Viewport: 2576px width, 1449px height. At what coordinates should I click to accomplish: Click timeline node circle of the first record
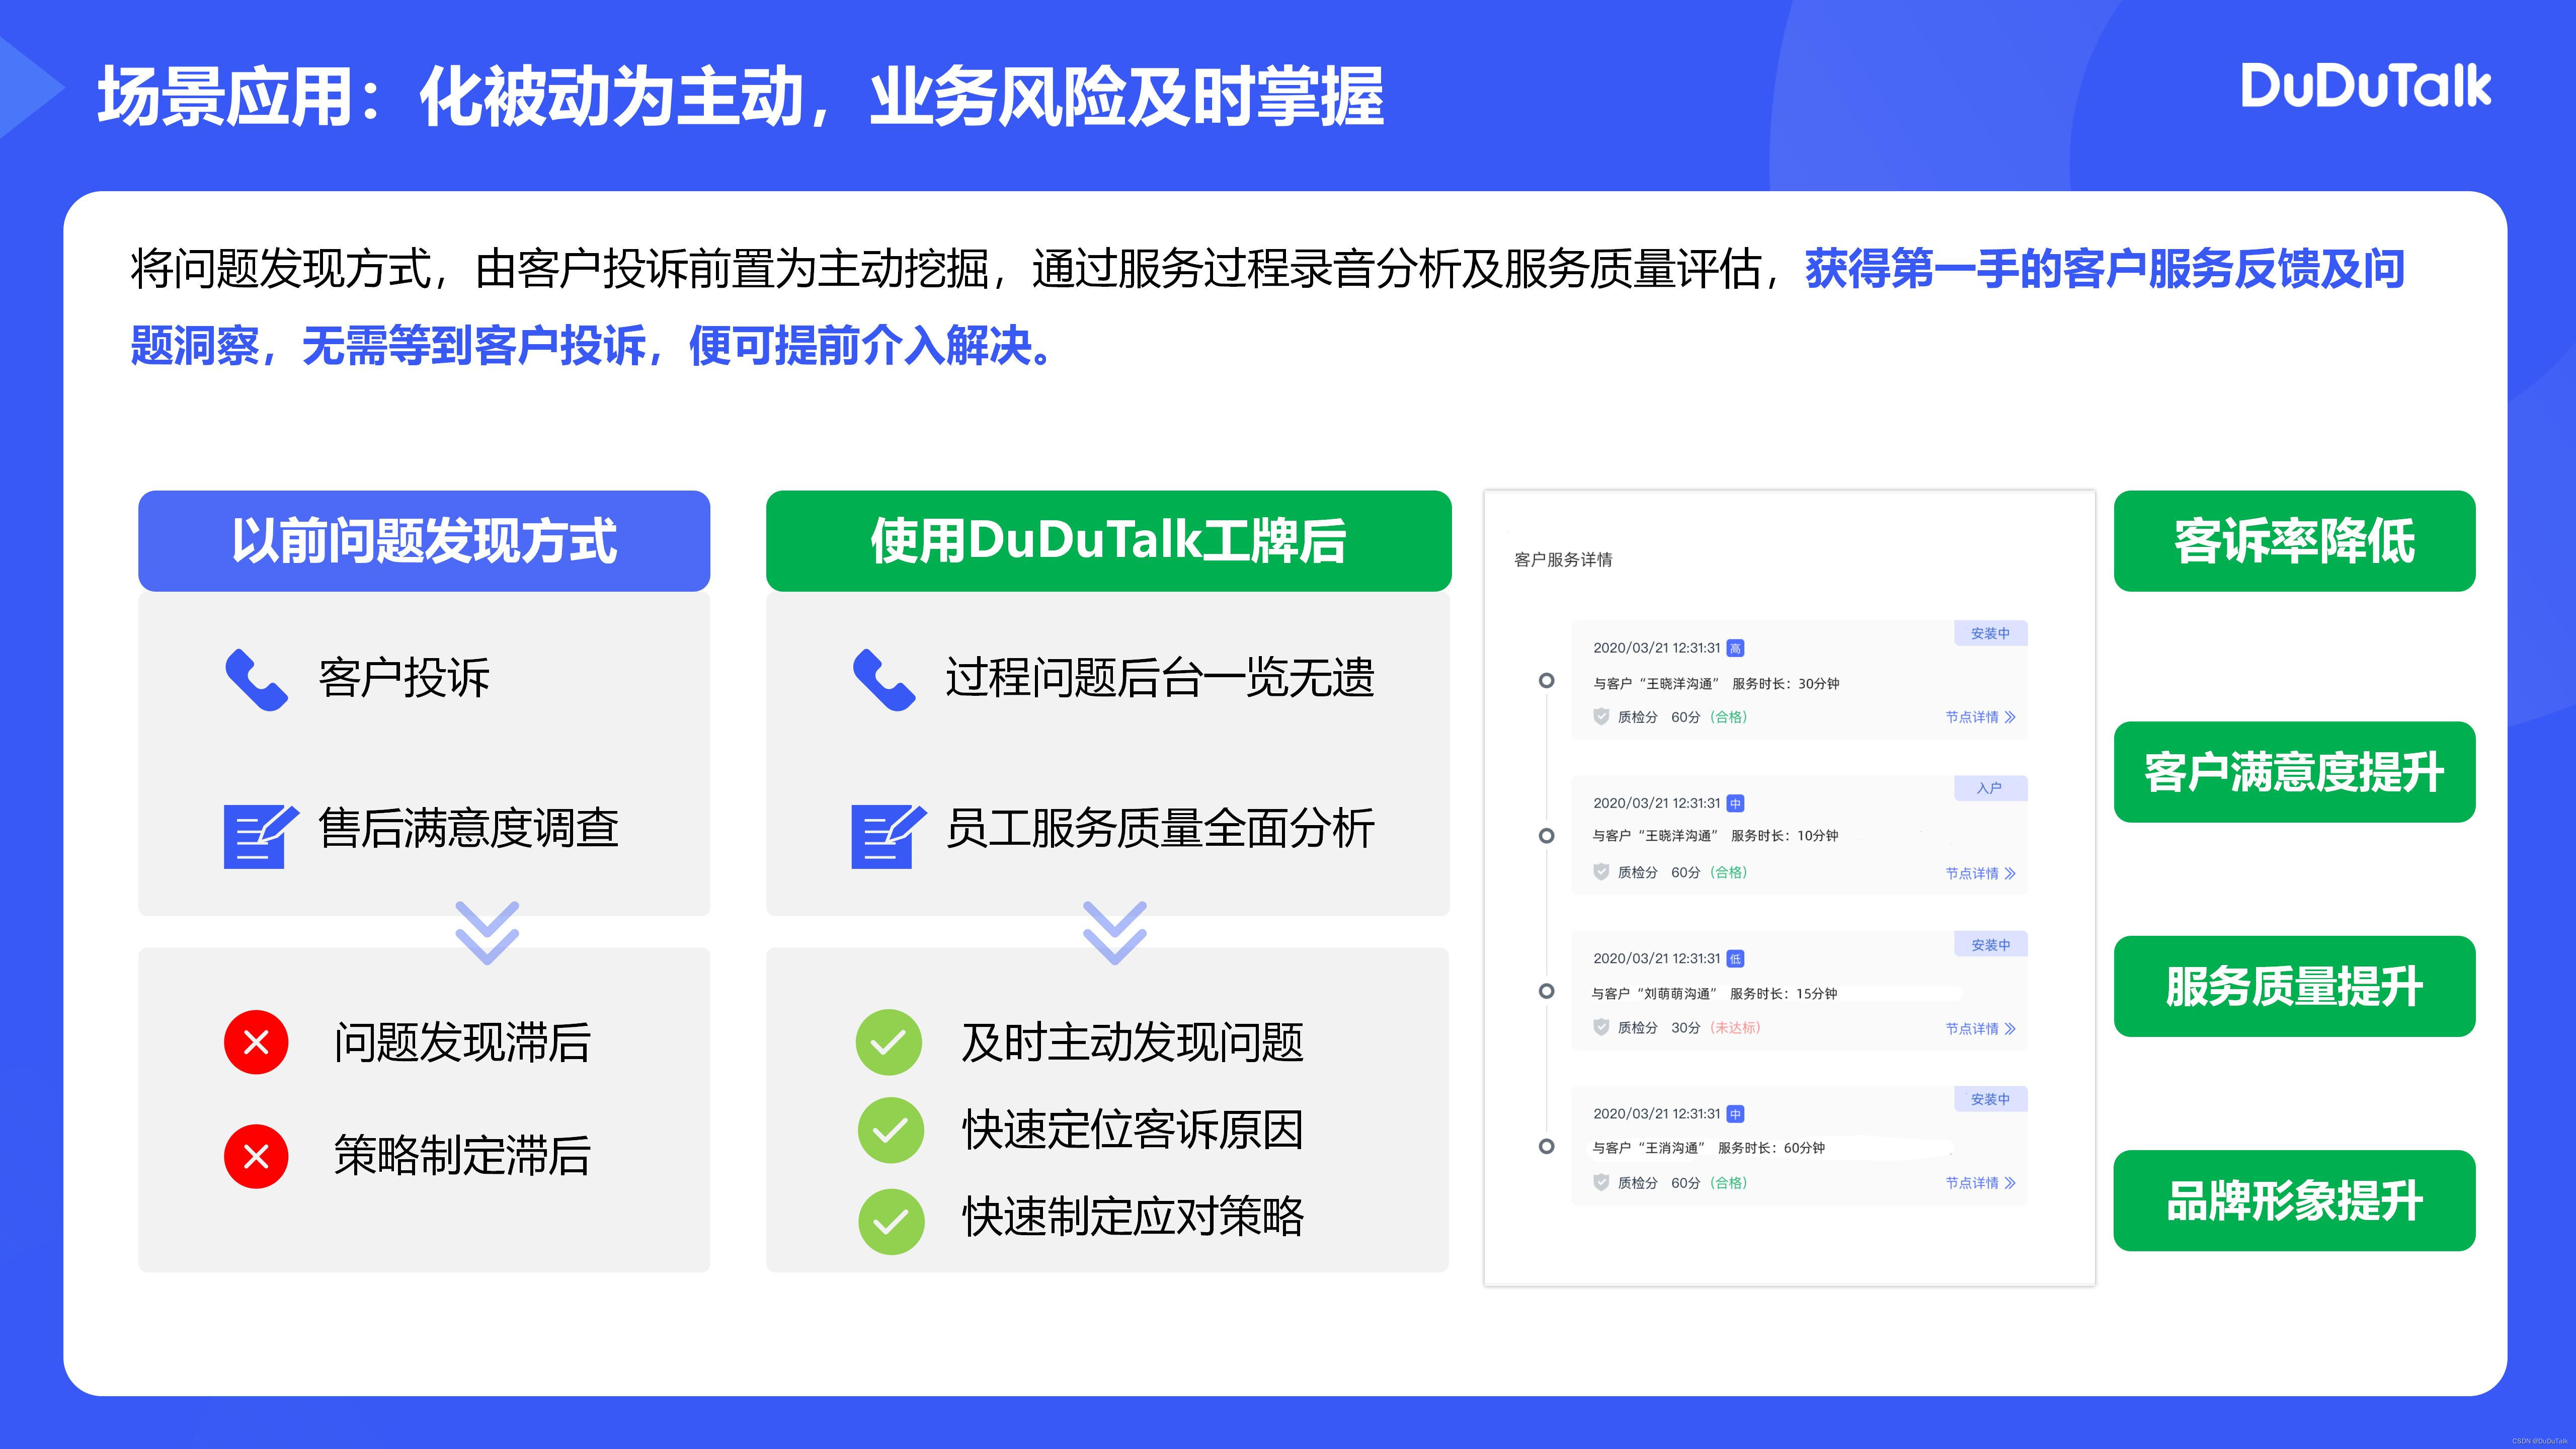point(1546,680)
